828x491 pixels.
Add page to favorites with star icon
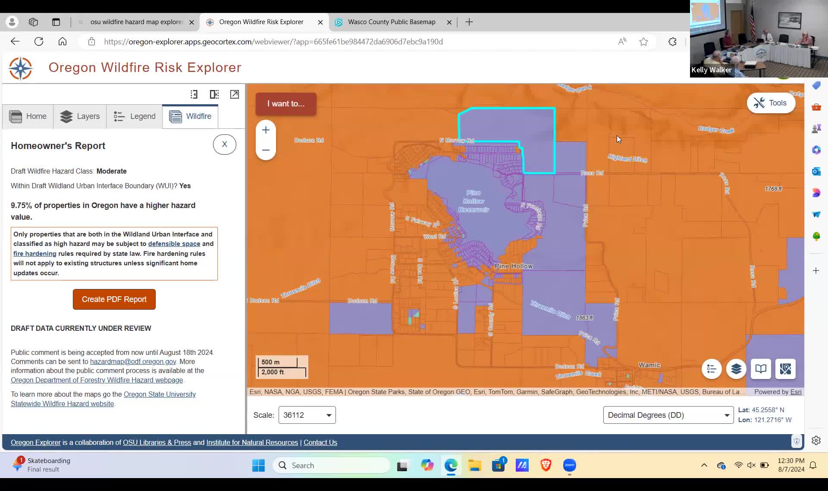tap(644, 42)
